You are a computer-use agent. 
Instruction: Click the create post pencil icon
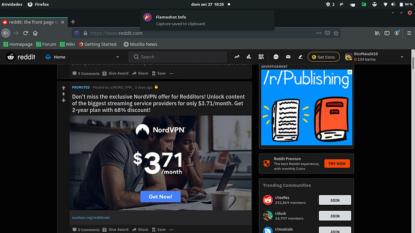300,57
